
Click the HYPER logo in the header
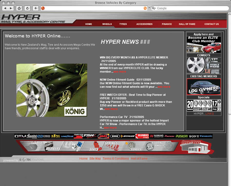pos(33,19)
